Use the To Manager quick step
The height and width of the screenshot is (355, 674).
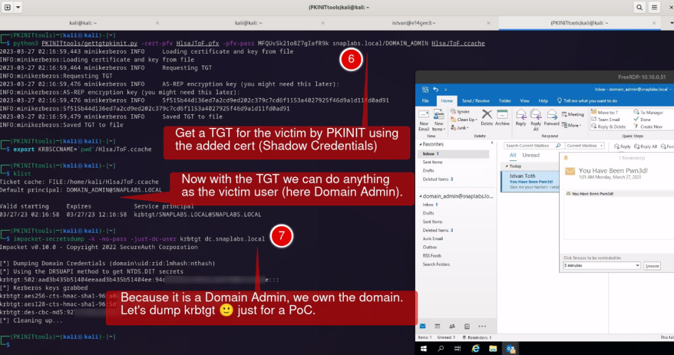point(648,112)
